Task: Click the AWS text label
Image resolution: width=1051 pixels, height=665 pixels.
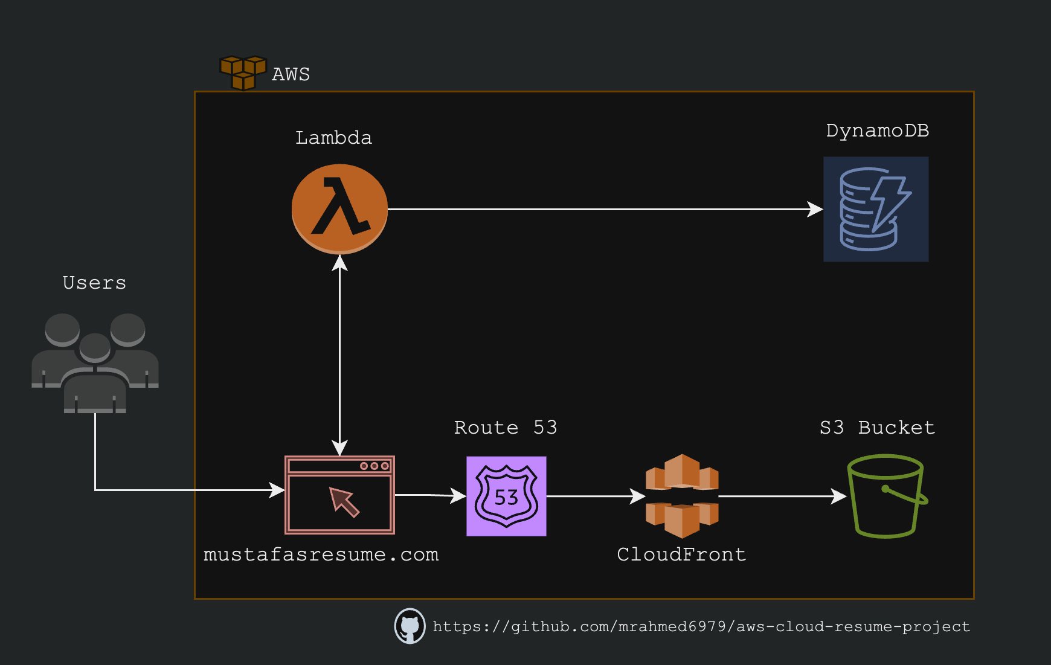Action: tap(291, 74)
